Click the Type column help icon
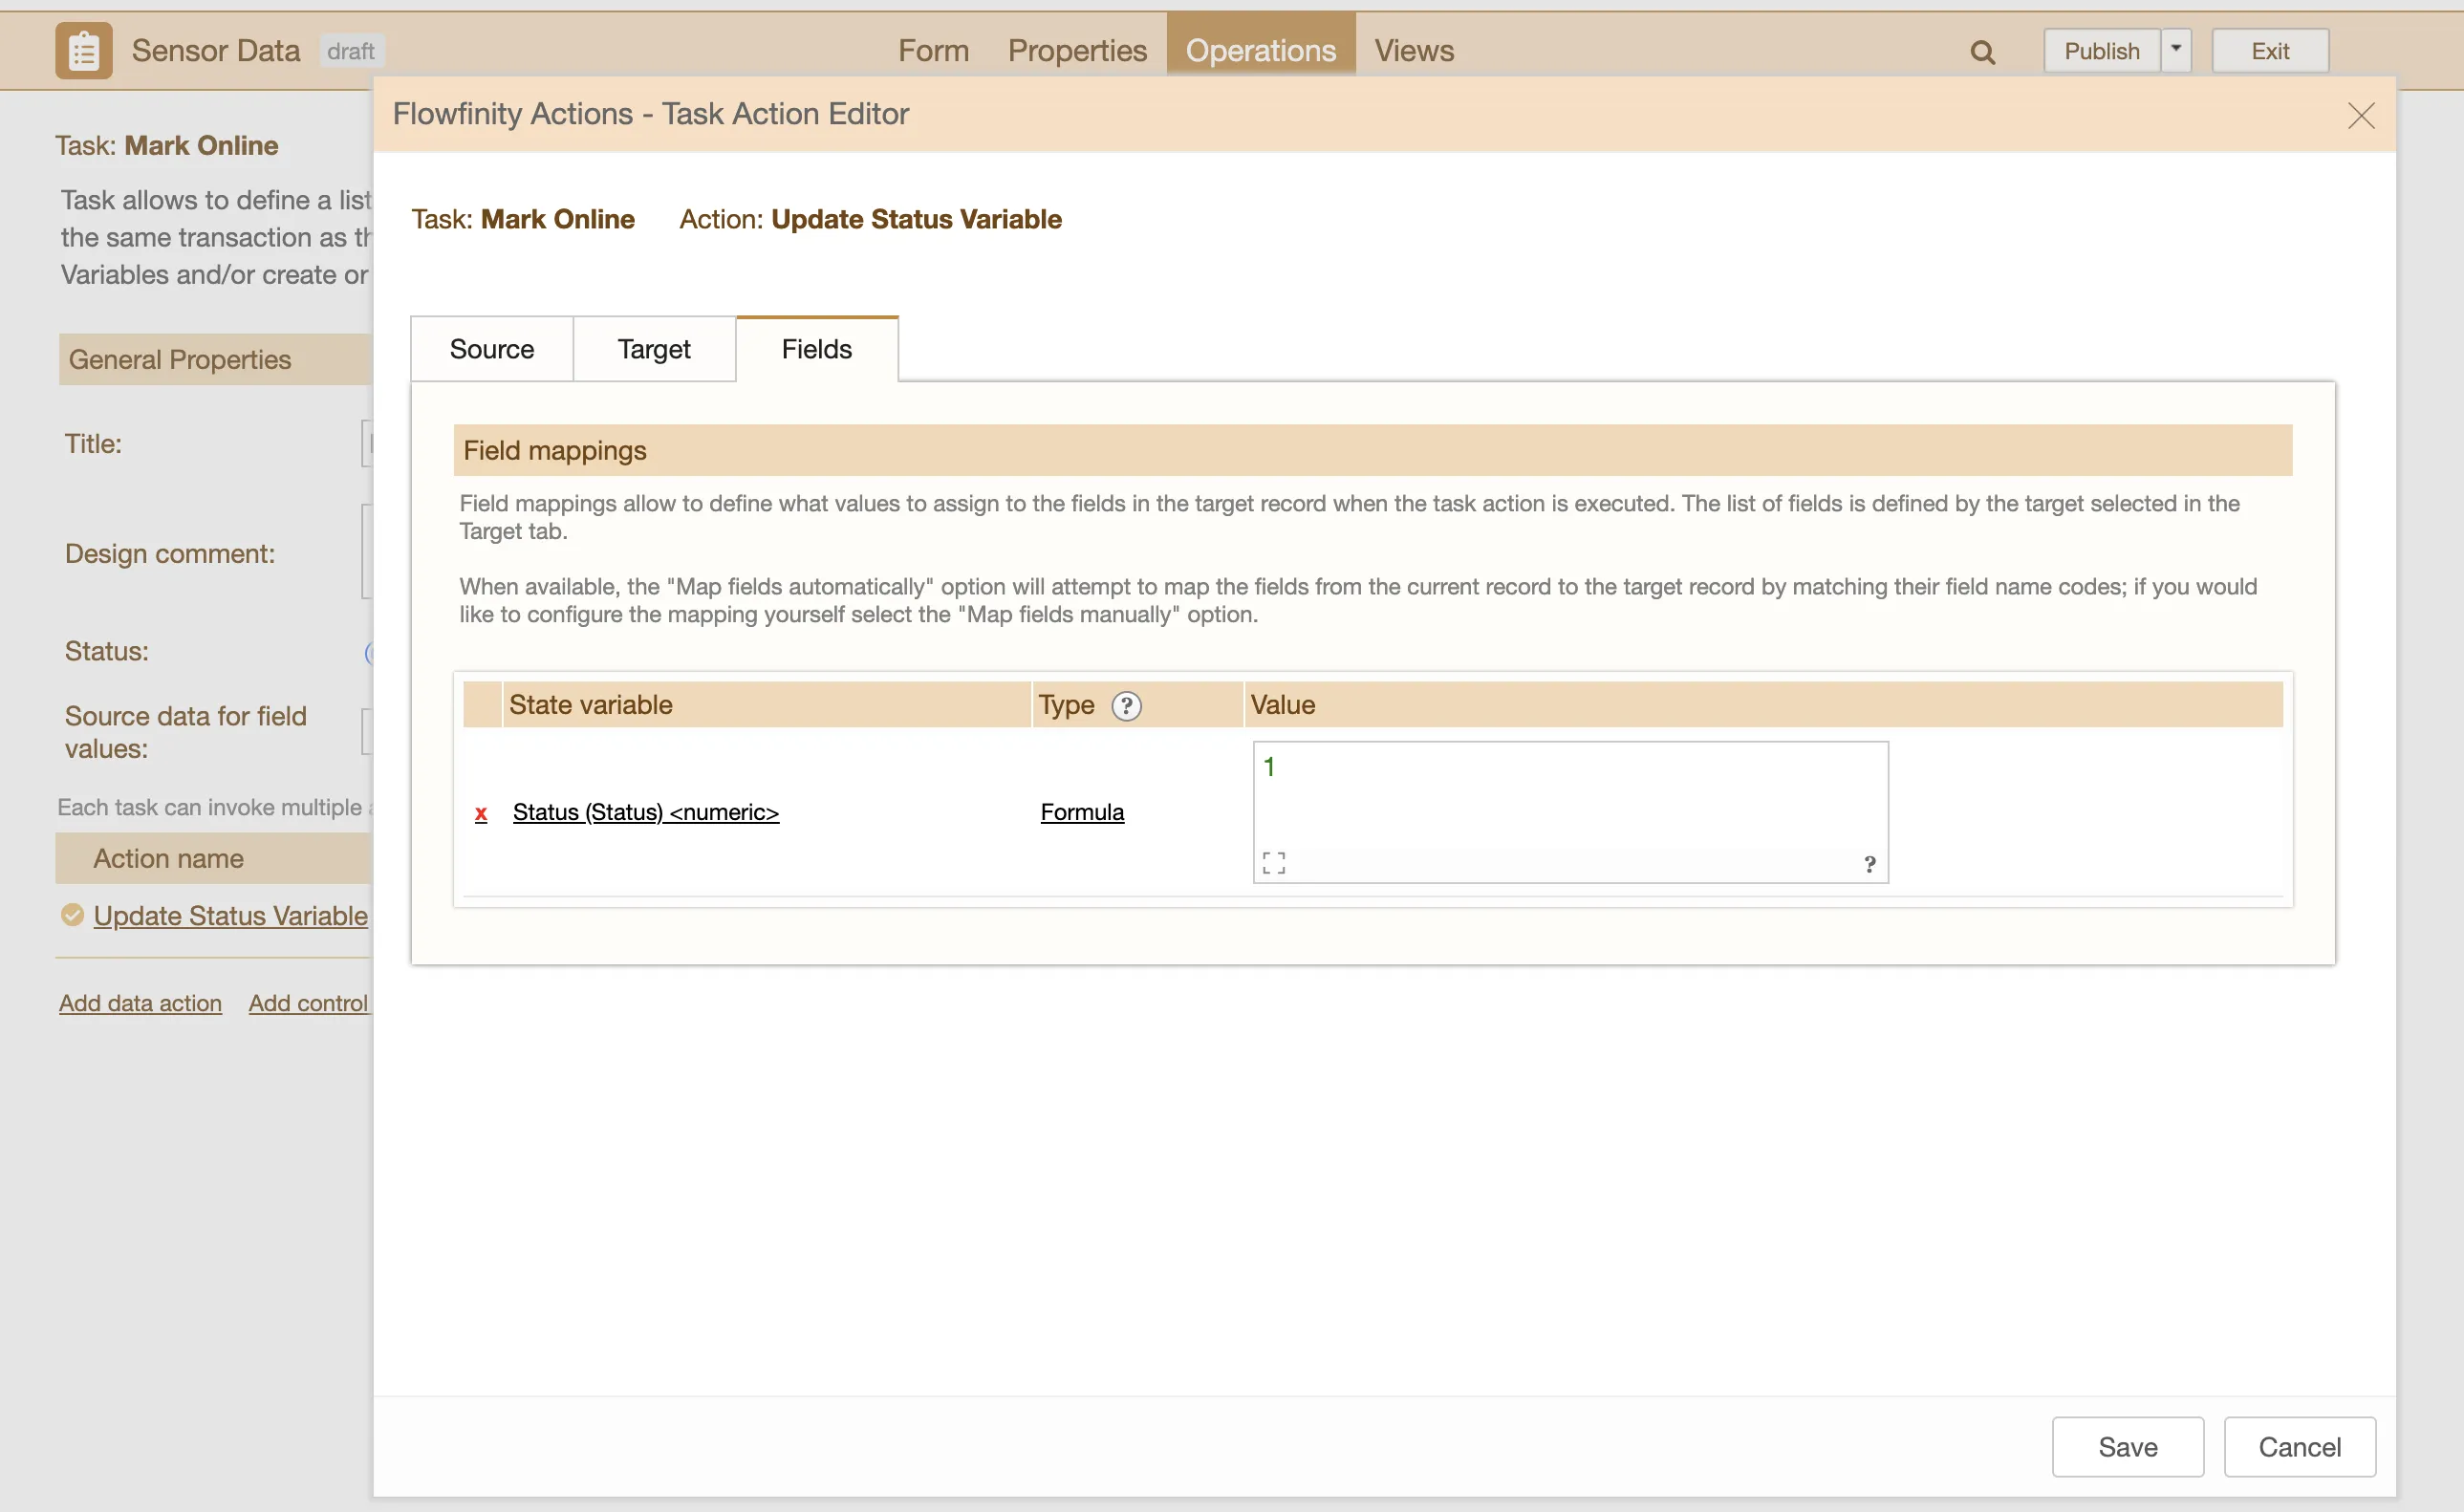The width and height of the screenshot is (2464, 1512). [x=1126, y=706]
